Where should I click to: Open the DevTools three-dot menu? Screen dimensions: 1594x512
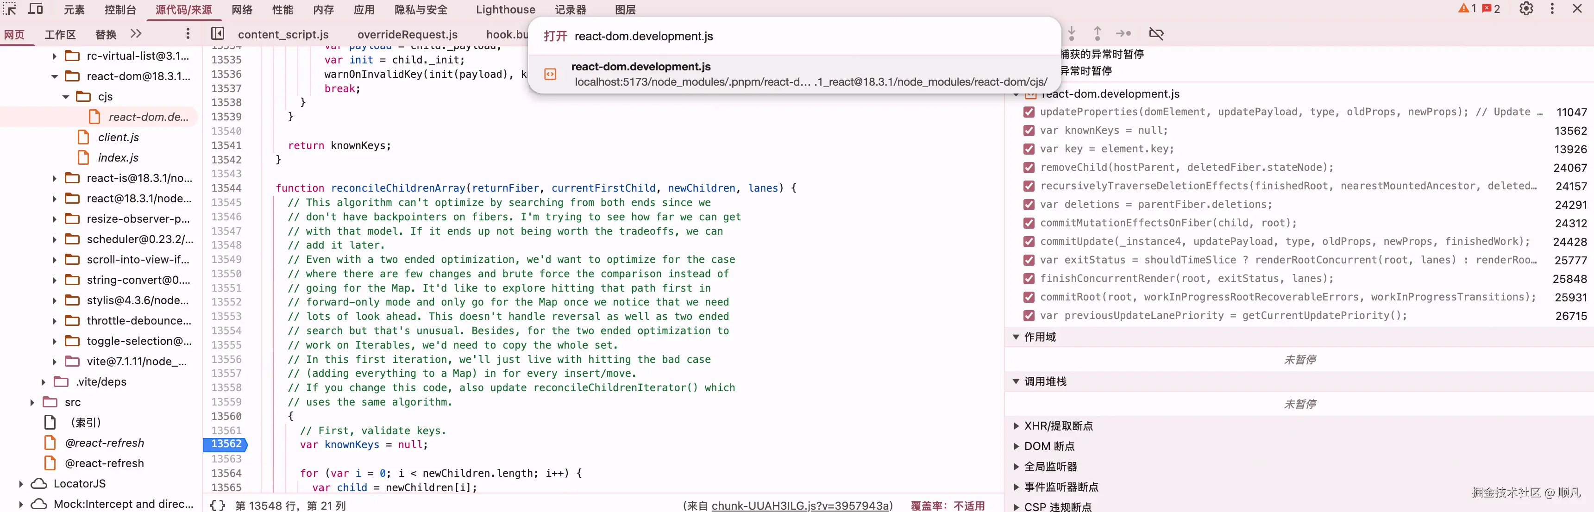pyautogui.click(x=1552, y=9)
